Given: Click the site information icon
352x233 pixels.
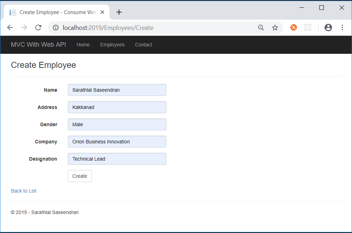Looking at the screenshot, I should click(56, 28).
